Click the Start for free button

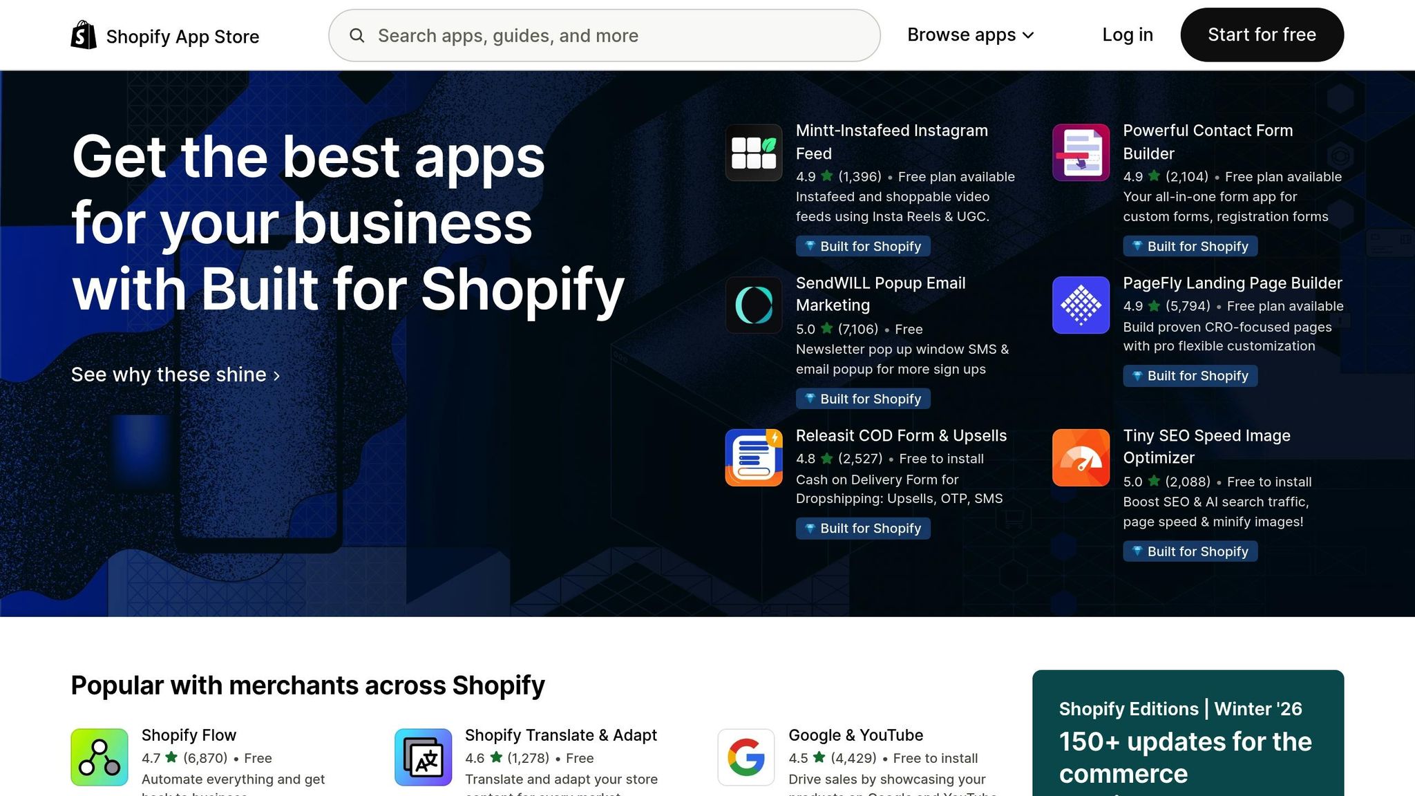tap(1262, 35)
